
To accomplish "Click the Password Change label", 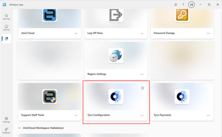I will tap(164, 33).
